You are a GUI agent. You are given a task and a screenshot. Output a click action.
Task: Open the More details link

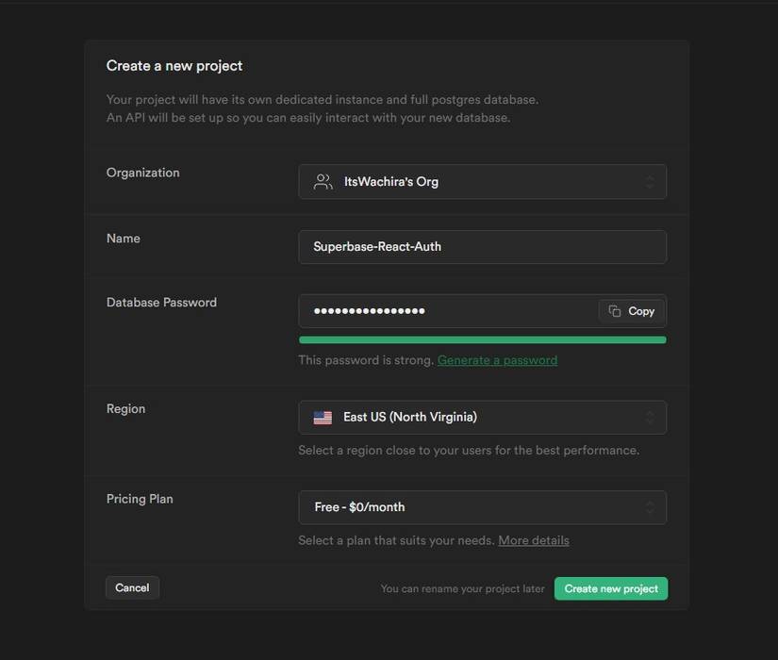click(x=534, y=540)
